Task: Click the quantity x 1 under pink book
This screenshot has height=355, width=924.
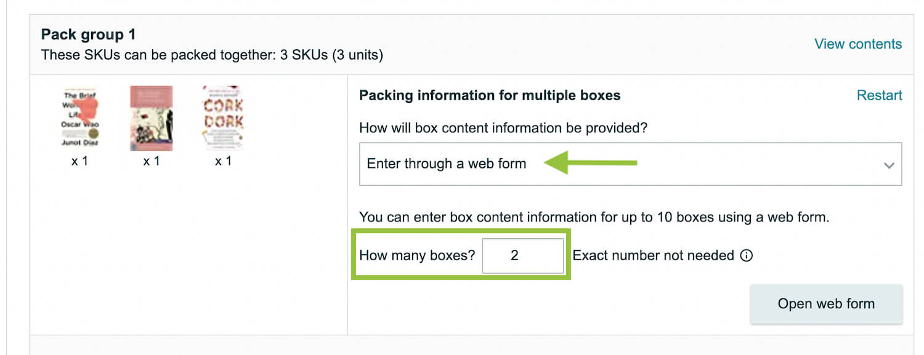Action: click(152, 161)
